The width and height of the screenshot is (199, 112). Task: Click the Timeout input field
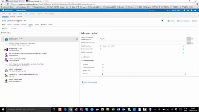click(143, 74)
